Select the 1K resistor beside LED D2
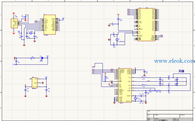Image resolution: width=195 pixels, height=121 pixels. click(33, 58)
